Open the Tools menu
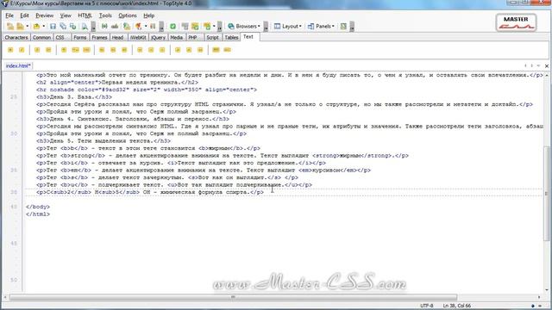552x310 pixels. pos(105,15)
